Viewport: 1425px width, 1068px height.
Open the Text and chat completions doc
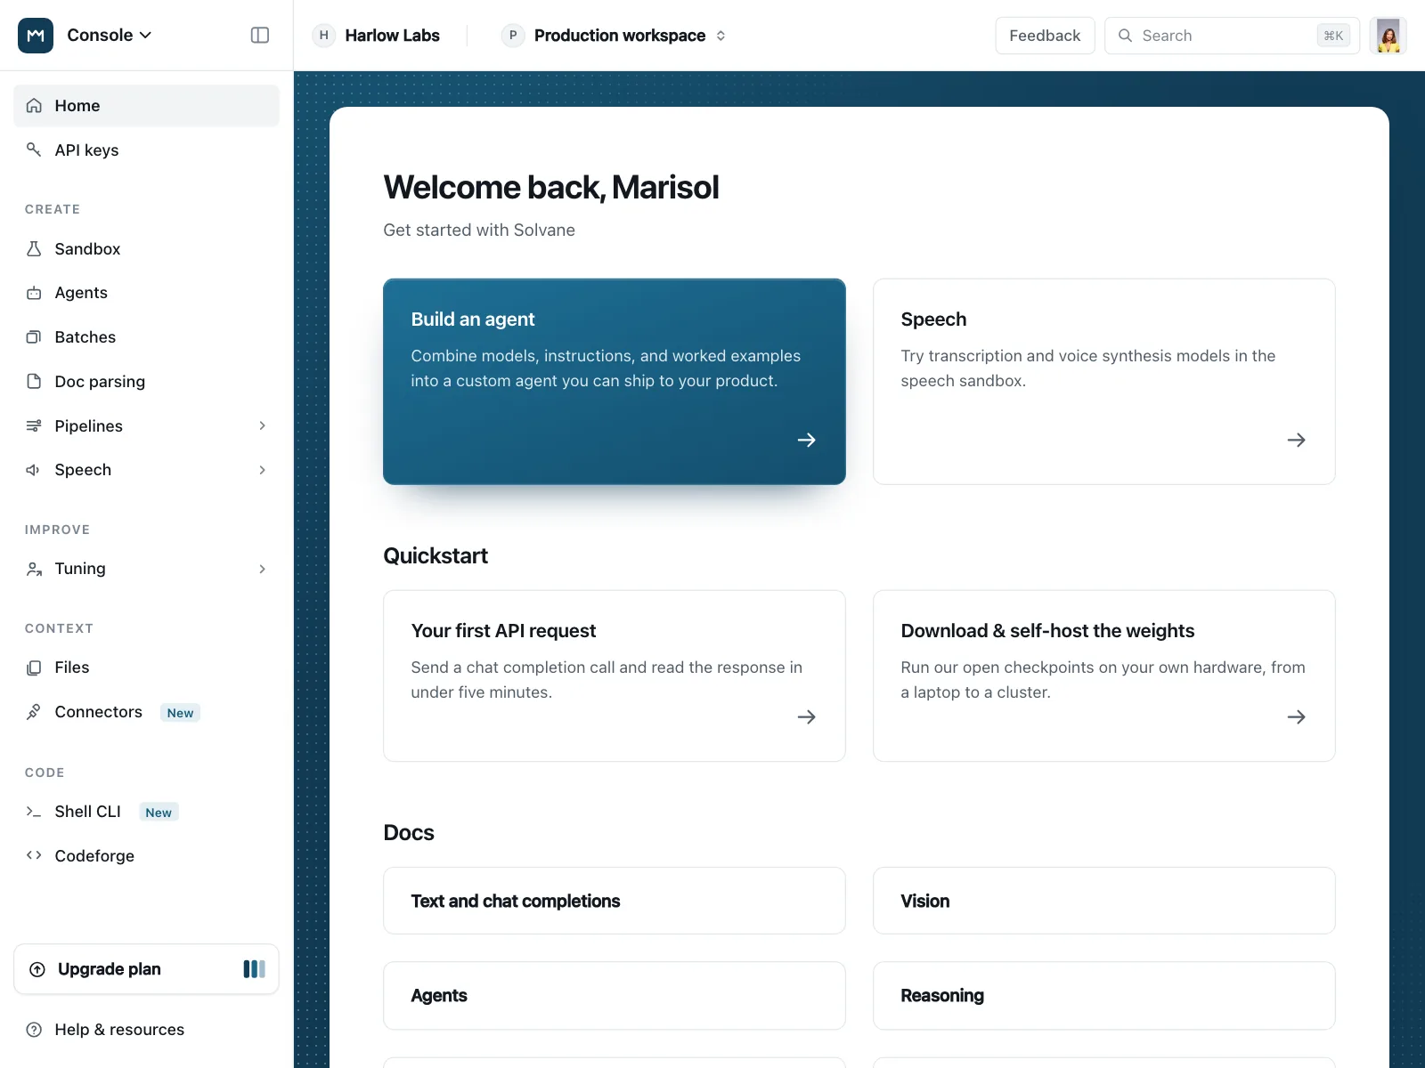click(x=615, y=901)
